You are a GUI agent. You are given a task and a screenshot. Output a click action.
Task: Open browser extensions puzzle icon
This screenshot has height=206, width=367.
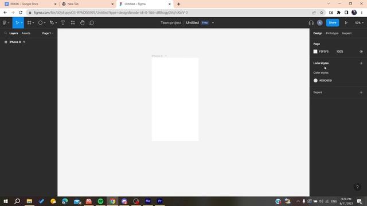click(338, 13)
